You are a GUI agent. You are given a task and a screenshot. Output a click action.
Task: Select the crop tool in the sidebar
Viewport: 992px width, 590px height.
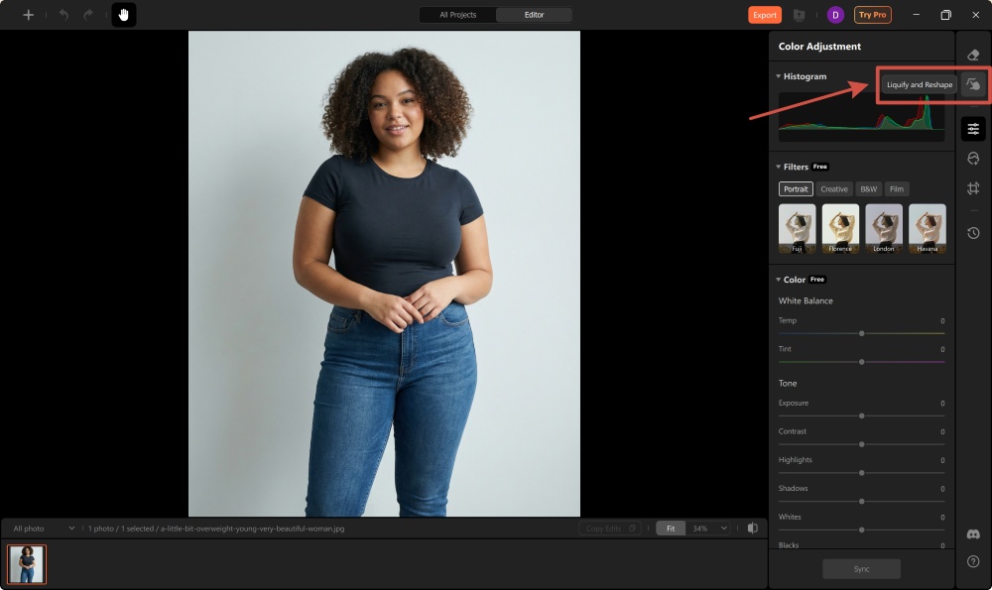pos(973,188)
